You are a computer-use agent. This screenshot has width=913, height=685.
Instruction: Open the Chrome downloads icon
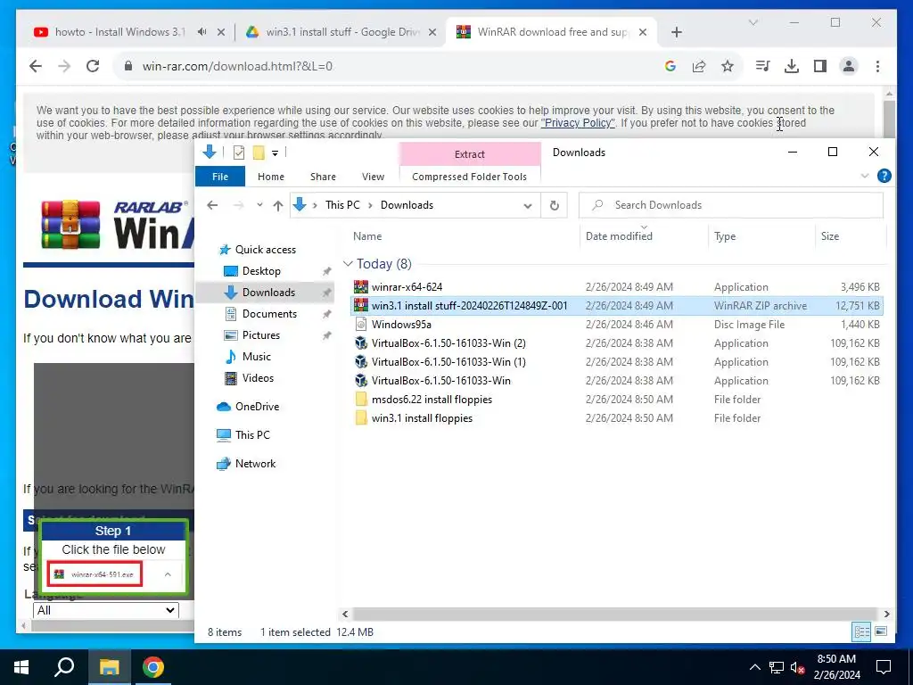792,66
